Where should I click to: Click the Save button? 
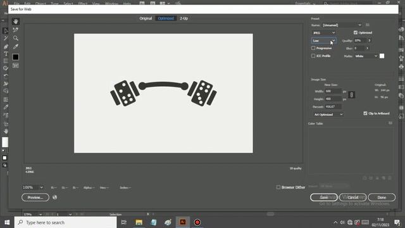pos(324,197)
